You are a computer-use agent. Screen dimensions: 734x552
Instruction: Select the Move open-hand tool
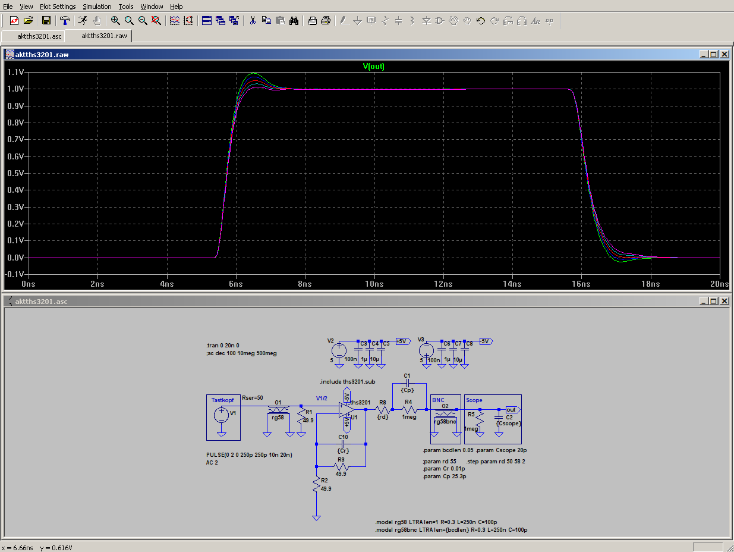[x=453, y=20]
